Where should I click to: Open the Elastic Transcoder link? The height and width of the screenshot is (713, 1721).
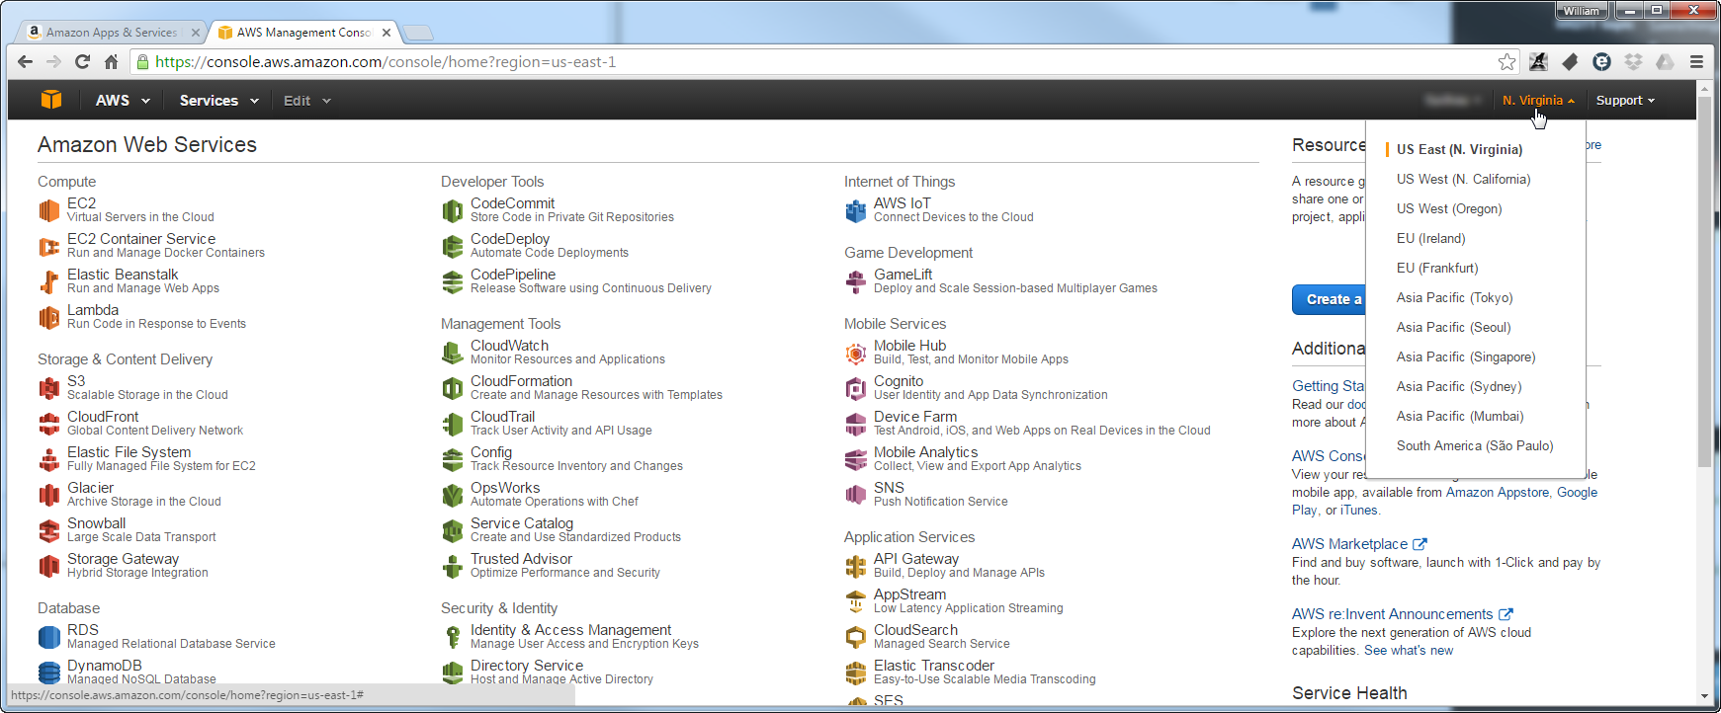coord(934,666)
